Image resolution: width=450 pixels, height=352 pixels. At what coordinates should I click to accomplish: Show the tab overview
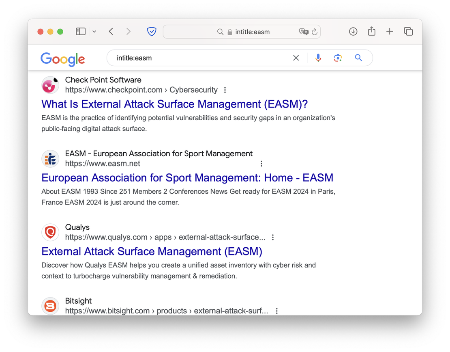[408, 32]
